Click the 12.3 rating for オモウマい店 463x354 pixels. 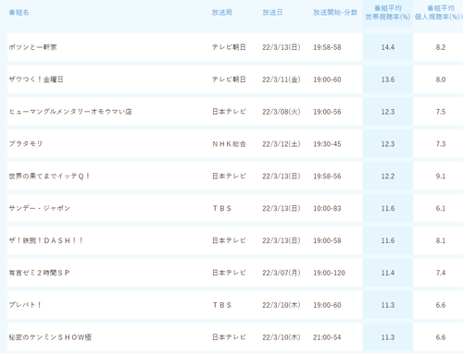tap(388, 112)
